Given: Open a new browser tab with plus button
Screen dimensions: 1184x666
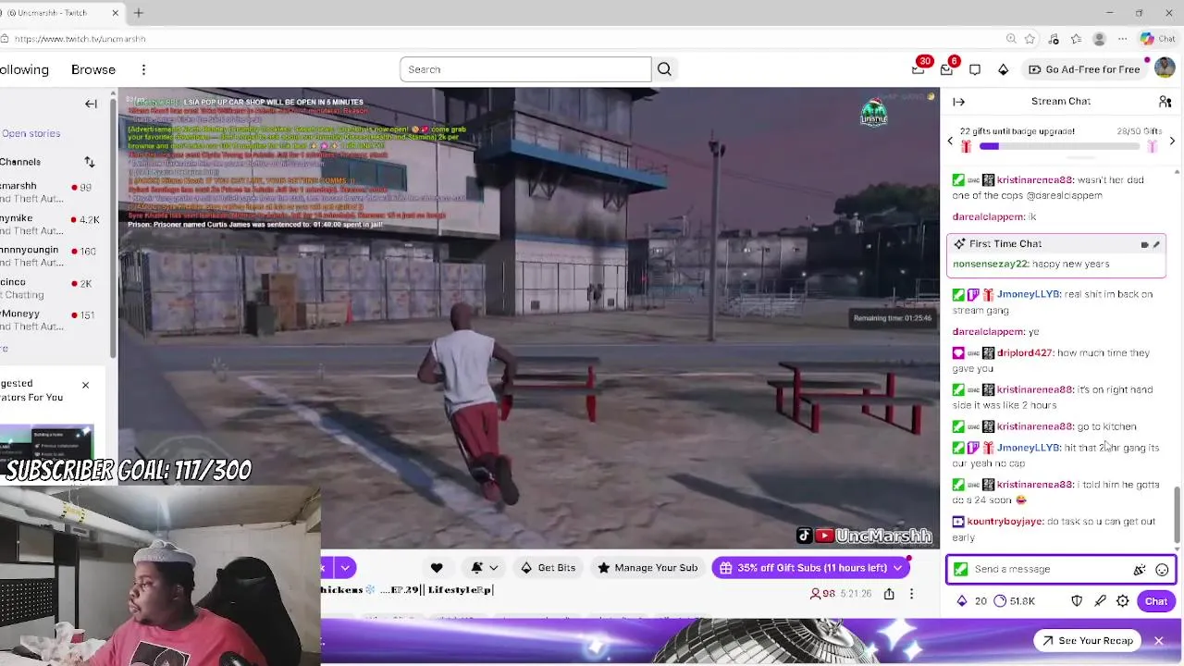Looking at the screenshot, I should coord(139,13).
